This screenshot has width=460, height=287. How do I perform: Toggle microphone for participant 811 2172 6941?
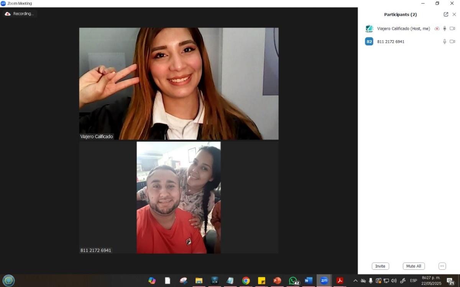tap(445, 42)
